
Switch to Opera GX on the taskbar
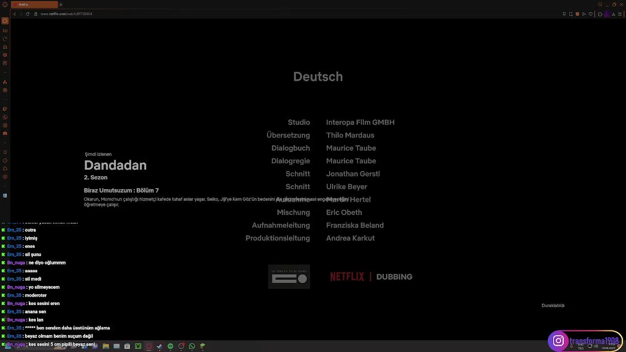149,346
